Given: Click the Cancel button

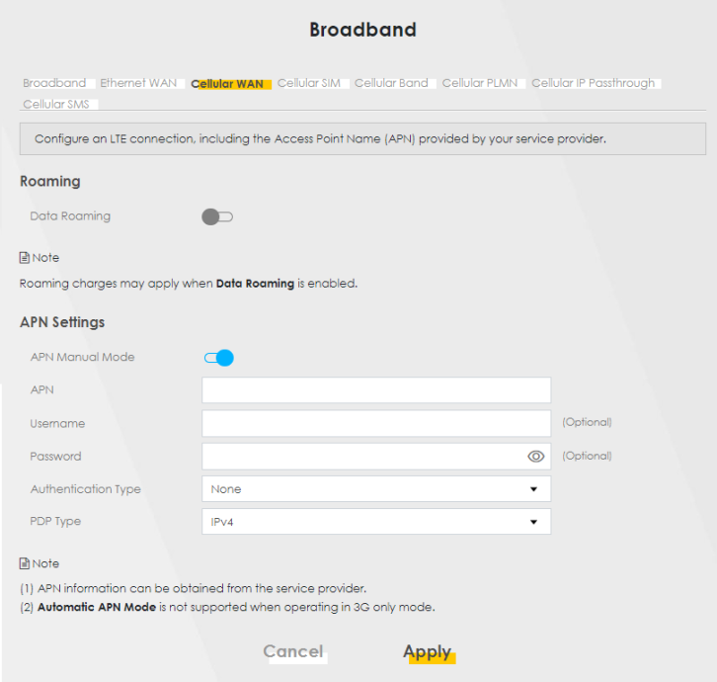Looking at the screenshot, I should (293, 651).
